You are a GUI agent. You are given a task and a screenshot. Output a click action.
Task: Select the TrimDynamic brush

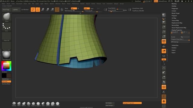click(x=58, y=104)
